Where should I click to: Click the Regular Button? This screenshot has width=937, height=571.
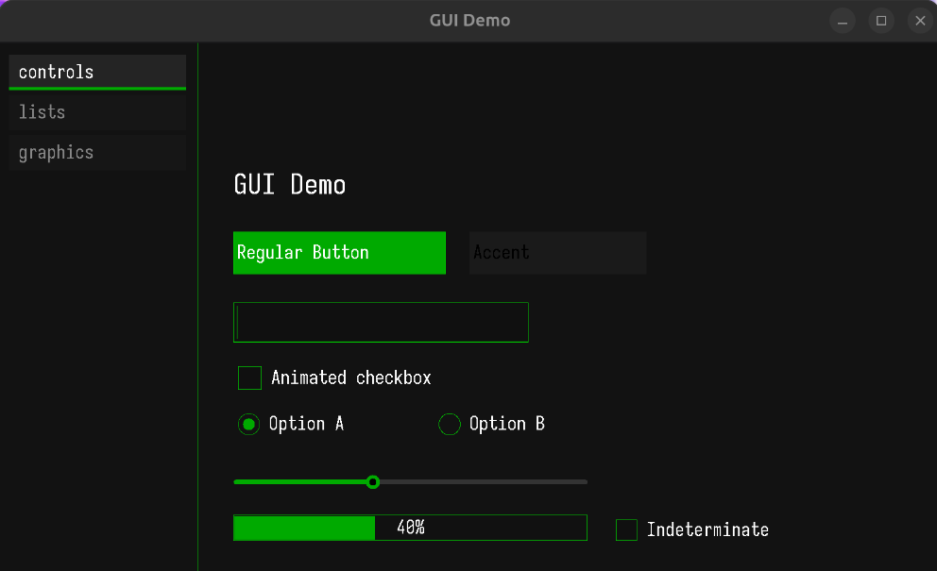339,253
